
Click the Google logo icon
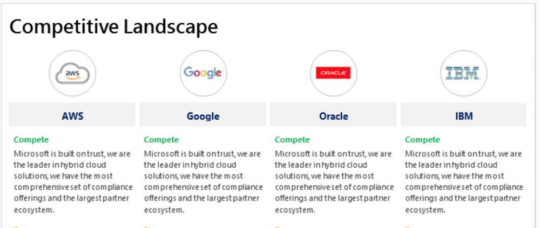[x=203, y=73]
